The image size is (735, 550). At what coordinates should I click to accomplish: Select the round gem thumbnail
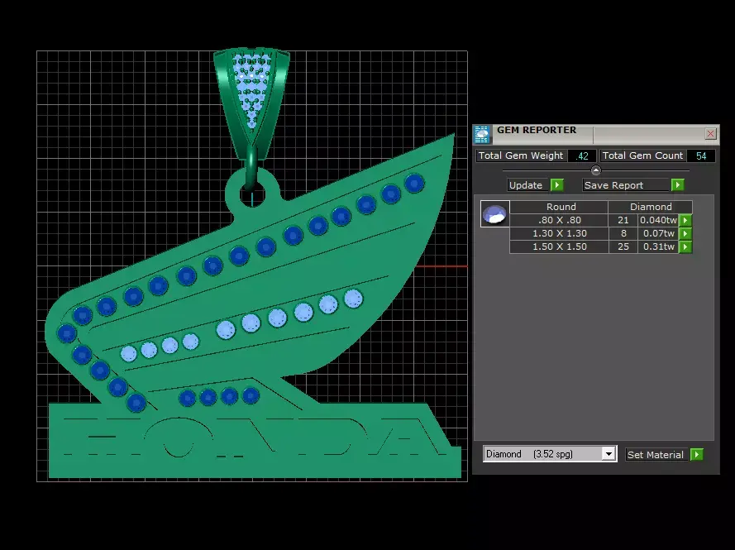[x=495, y=214]
